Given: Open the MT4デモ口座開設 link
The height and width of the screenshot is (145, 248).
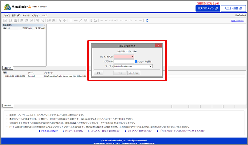Looking at the screenshot, I should tap(74, 131).
